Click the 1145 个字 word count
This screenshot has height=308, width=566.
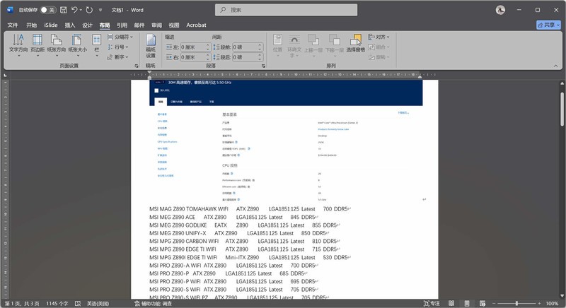click(57, 304)
